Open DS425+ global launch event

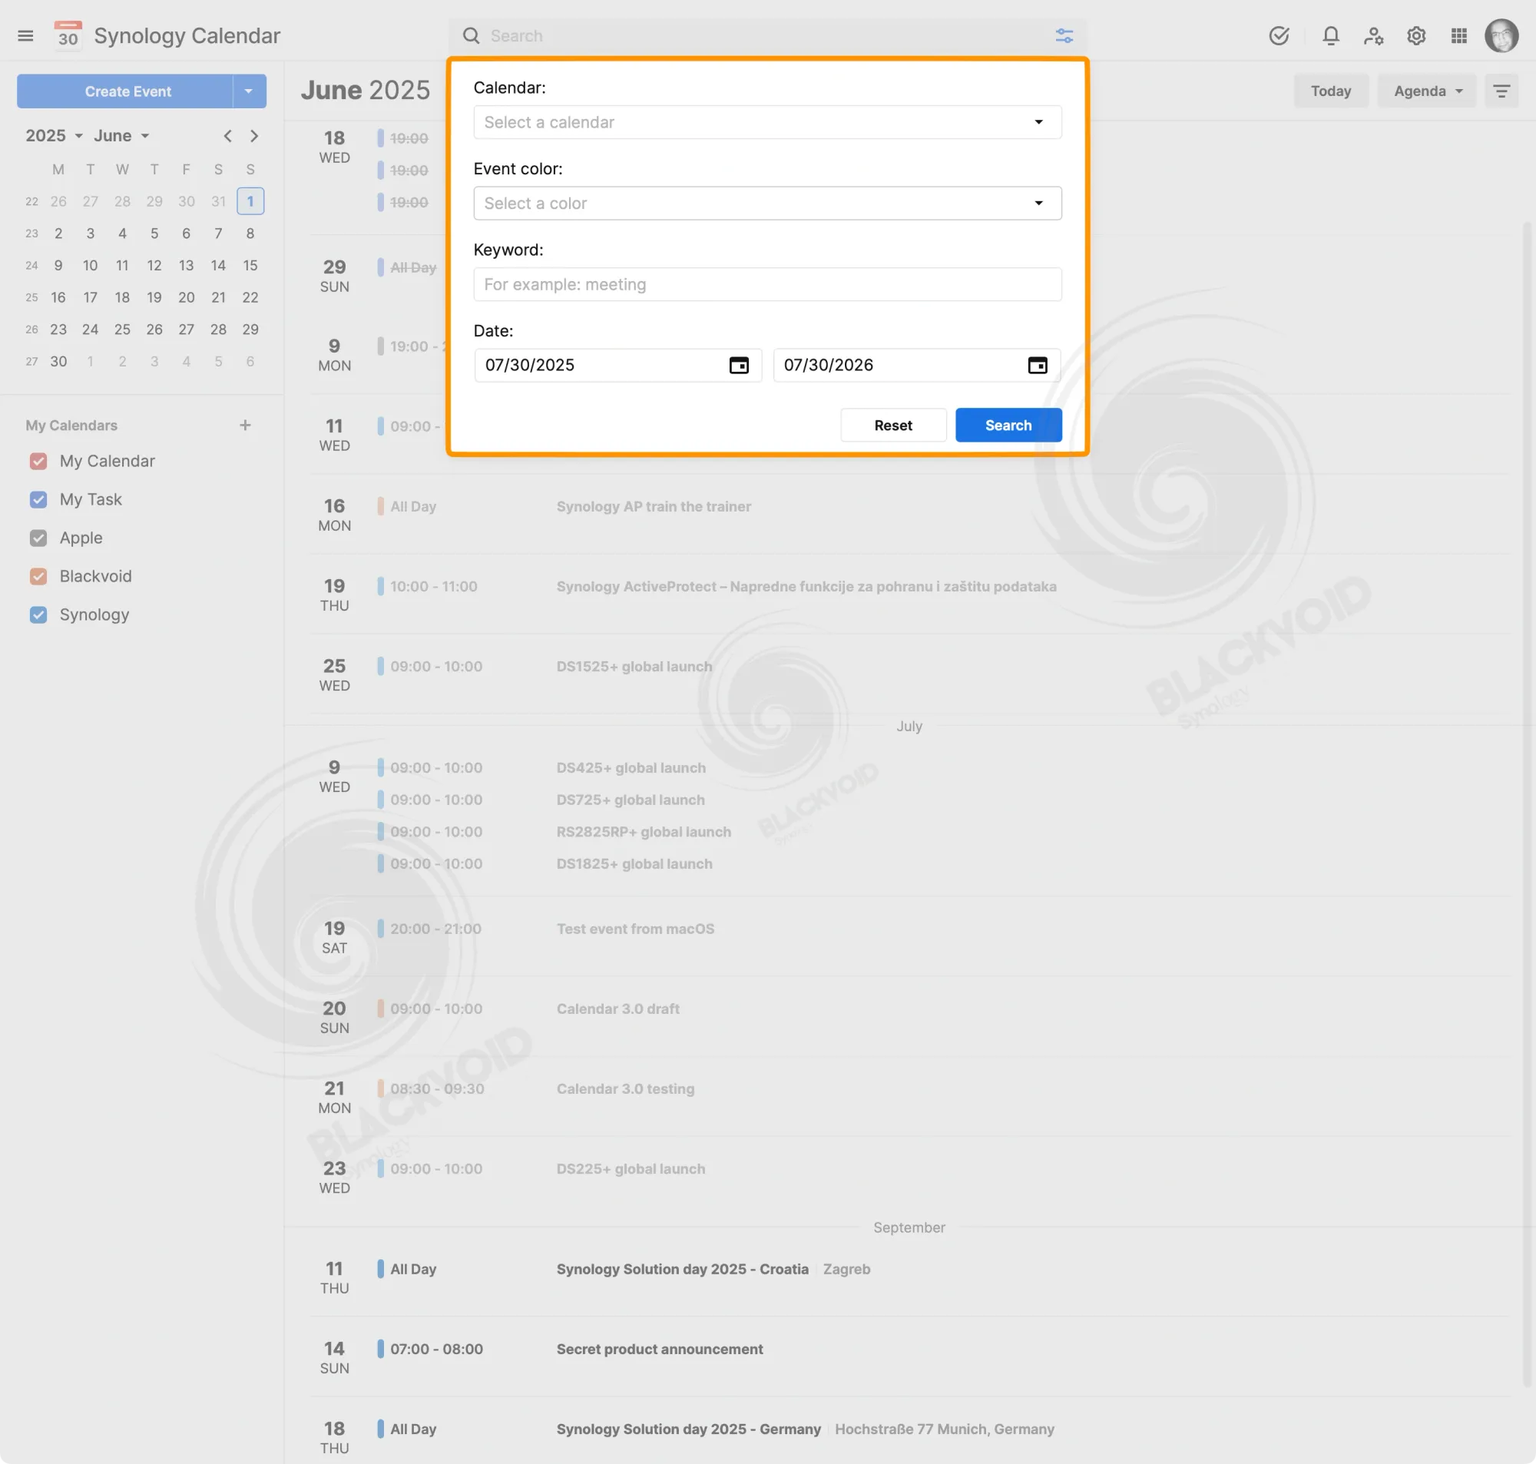[631, 768]
